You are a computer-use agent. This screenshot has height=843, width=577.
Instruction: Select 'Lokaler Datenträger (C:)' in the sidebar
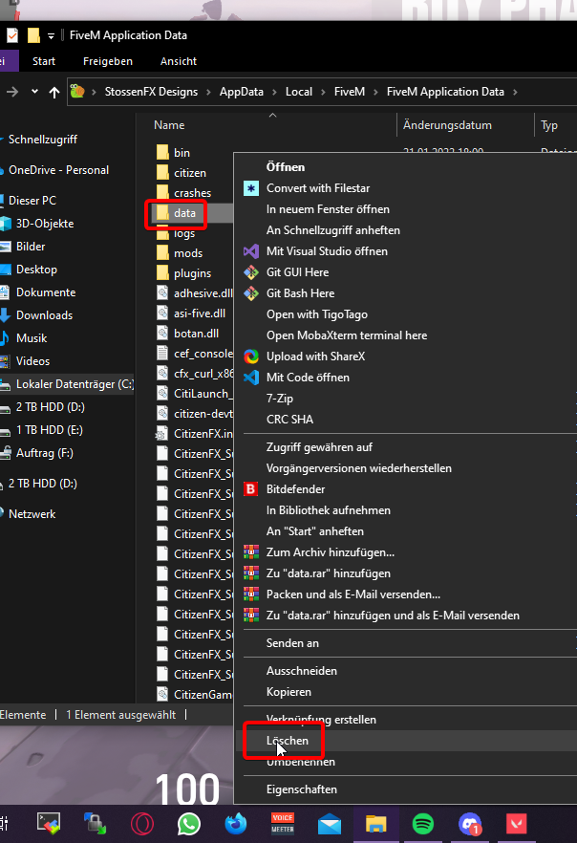click(x=75, y=384)
